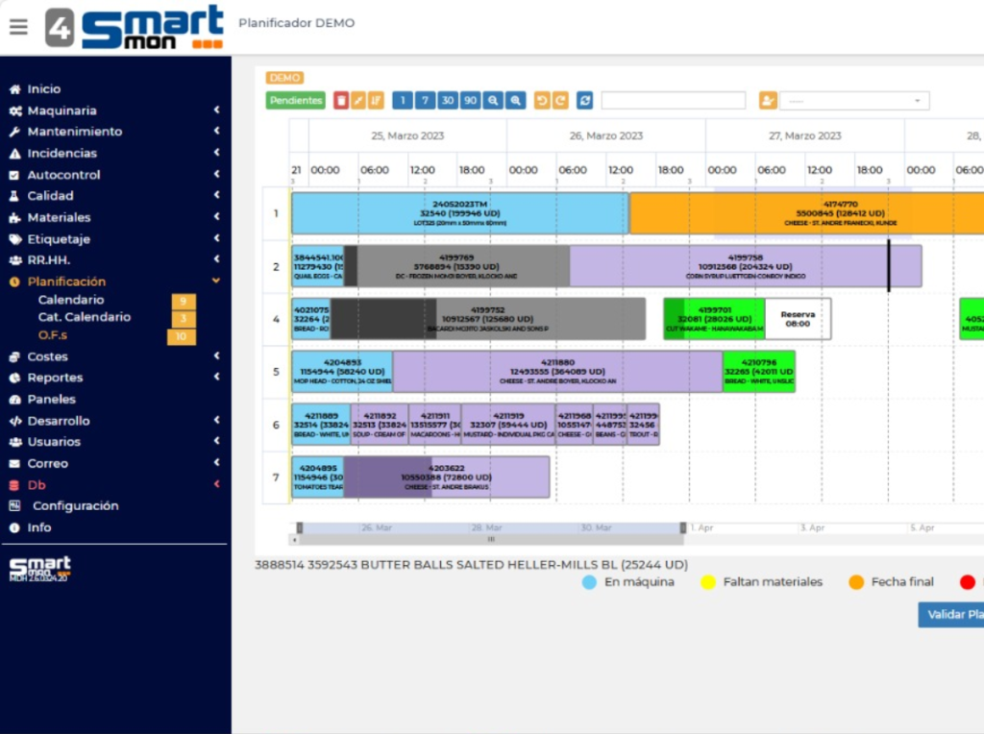Click the green Pendientes button
The height and width of the screenshot is (734, 984).
295,101
